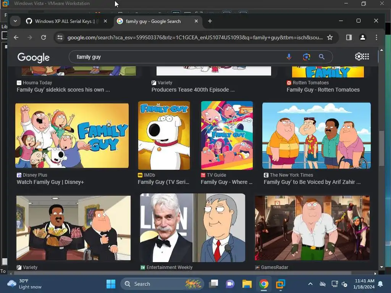391x293 pixels.
Task: Reload the Google search page
Action: [x=44, y=37]
